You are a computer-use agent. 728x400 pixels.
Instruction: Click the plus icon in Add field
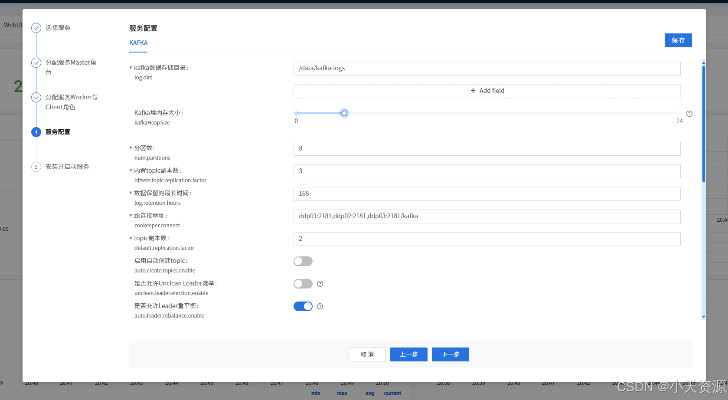(473, 91)
